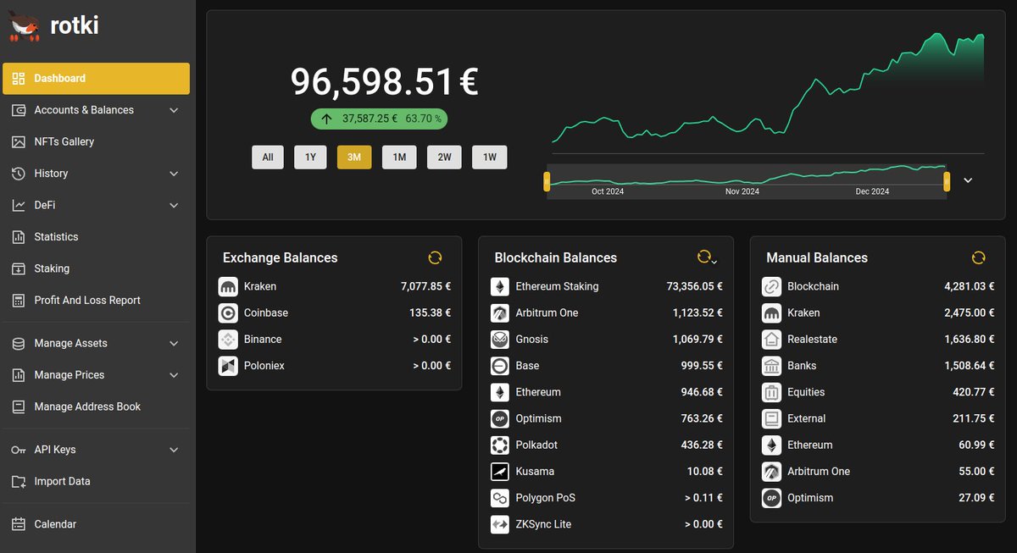Open Manage Address Book
The image size is (1017, 553).
click(x=96, y=406)
